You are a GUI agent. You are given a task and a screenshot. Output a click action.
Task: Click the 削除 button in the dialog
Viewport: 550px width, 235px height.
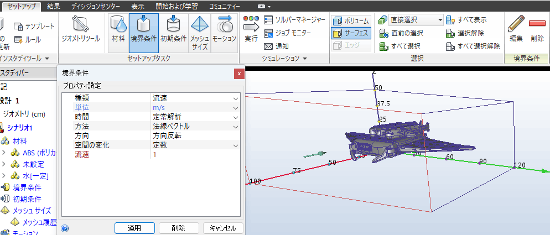[x=179, y=228]
